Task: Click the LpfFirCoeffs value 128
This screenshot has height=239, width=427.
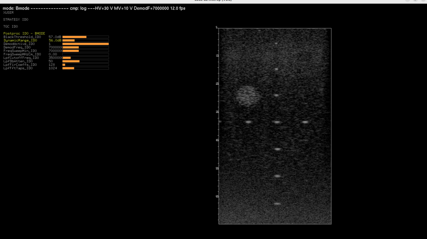Action: (52, 65)
